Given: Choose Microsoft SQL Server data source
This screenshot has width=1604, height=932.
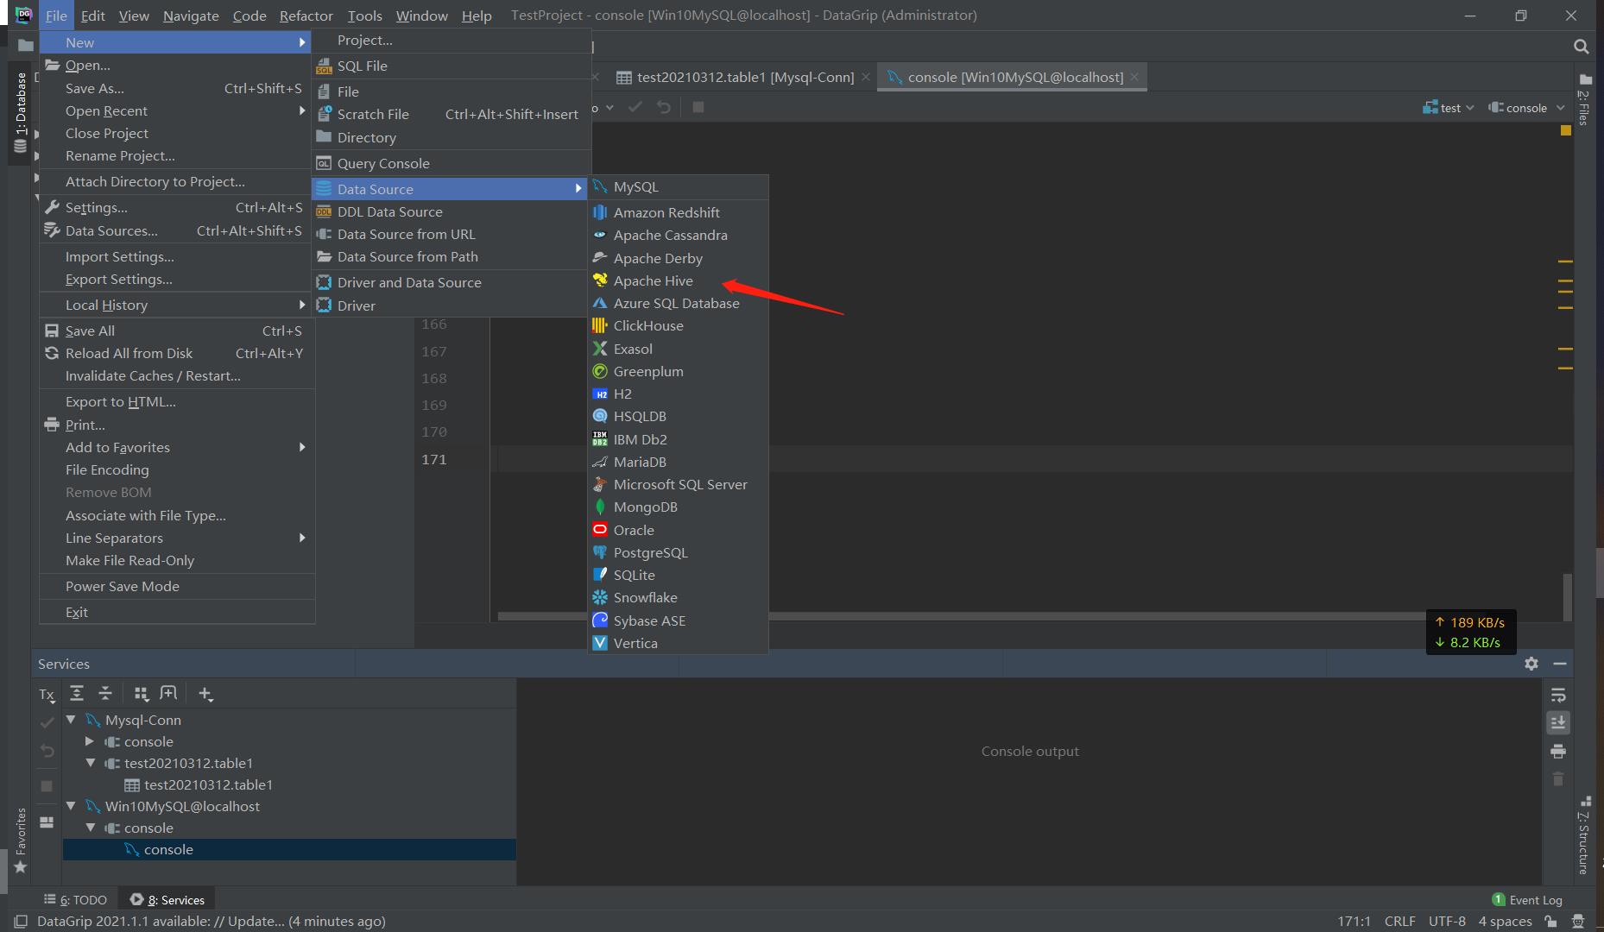Looking at the screenshot, I should coord(678,484).
